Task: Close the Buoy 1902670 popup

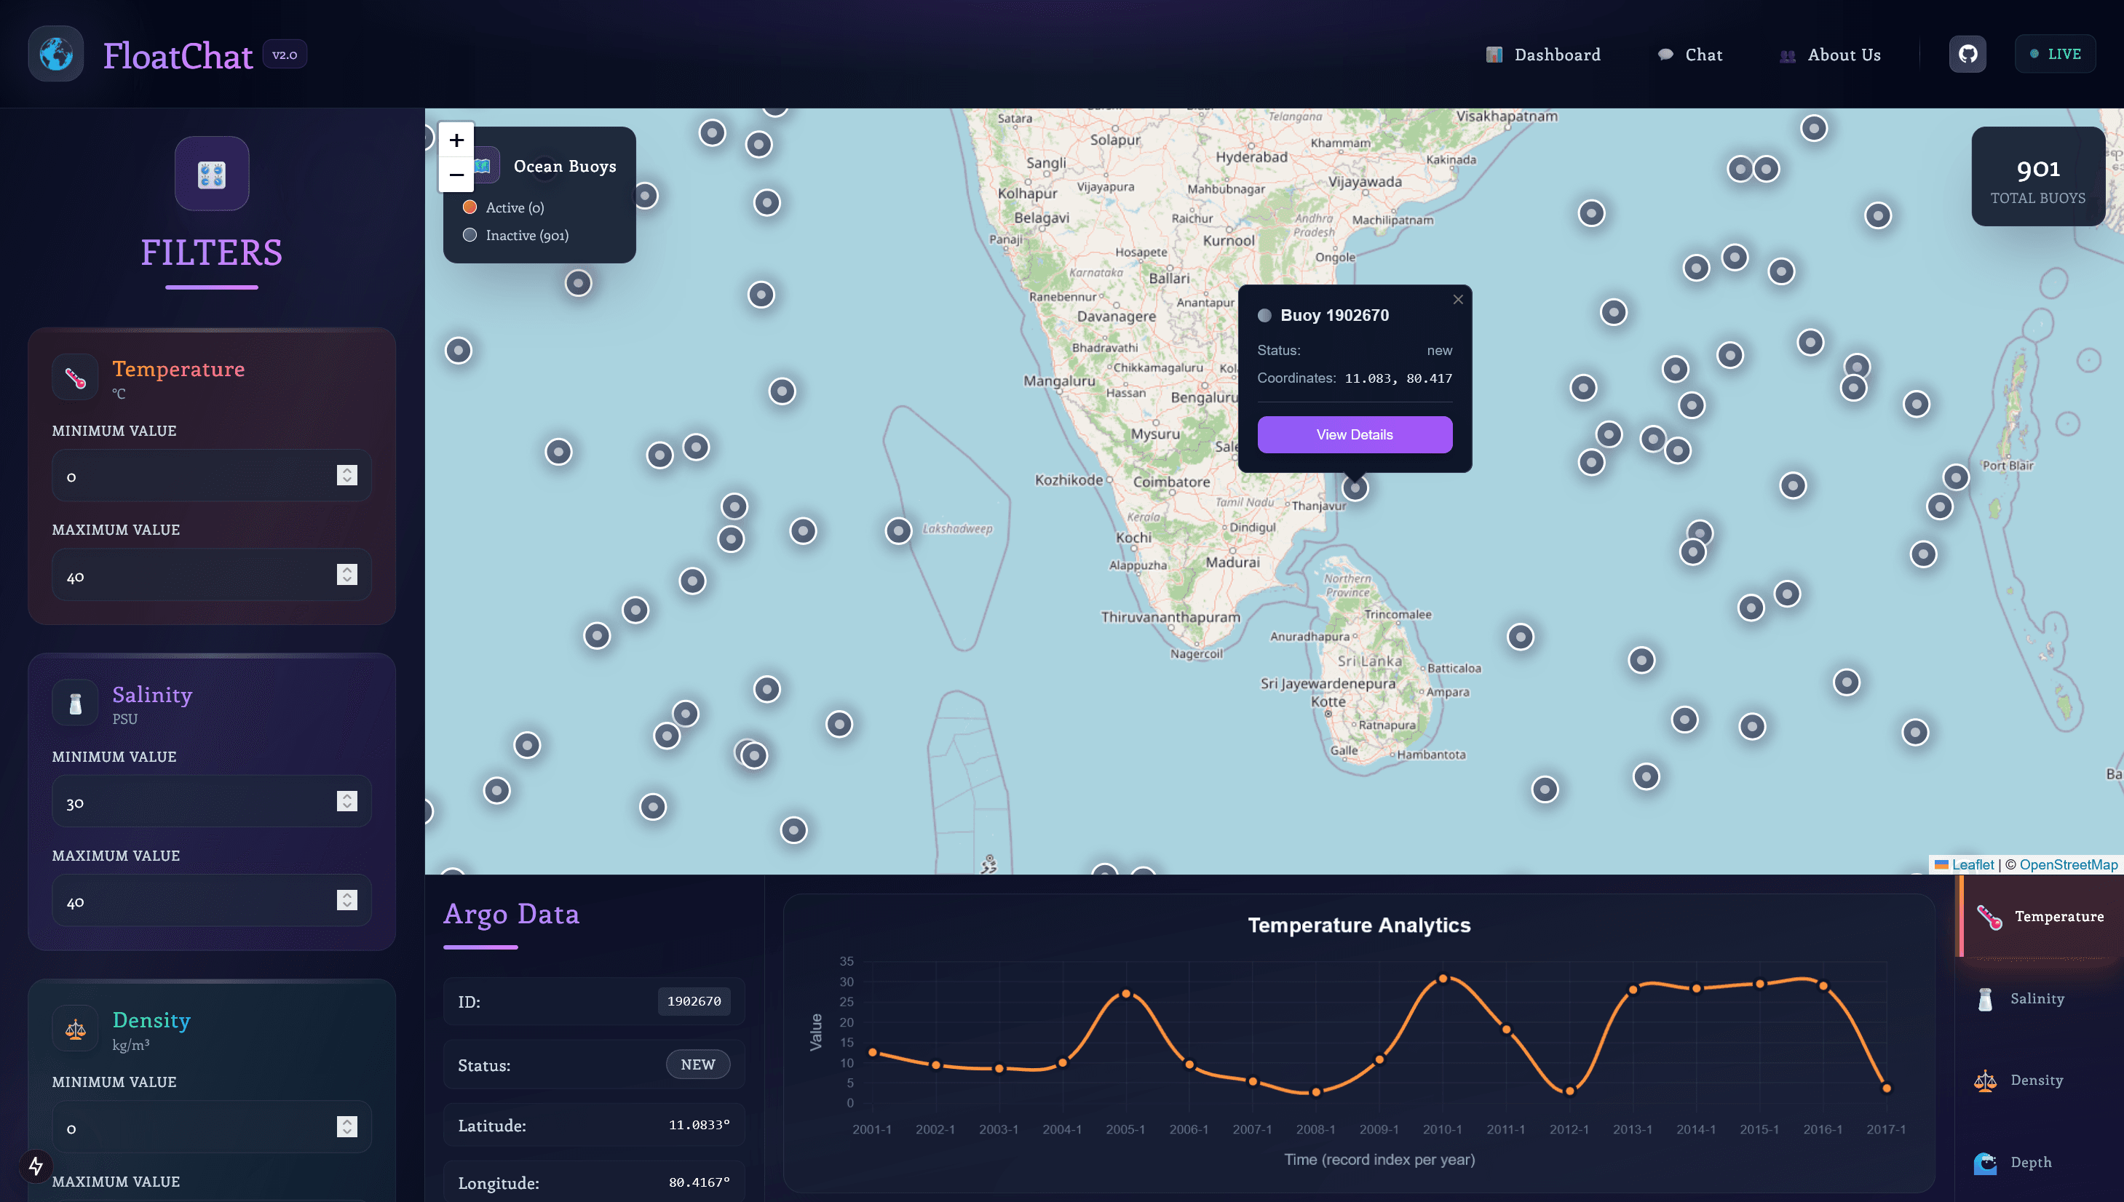Action: click(1459, 300)
